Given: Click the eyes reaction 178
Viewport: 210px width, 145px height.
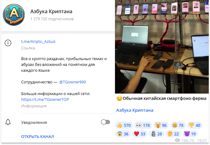Looking at the screenshot, I should (143, 125).
